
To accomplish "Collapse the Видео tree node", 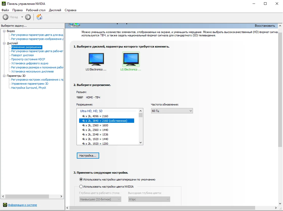I will [4, 31].
